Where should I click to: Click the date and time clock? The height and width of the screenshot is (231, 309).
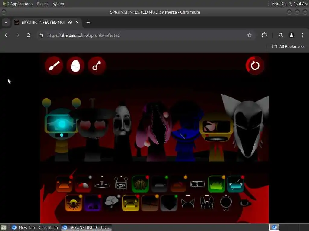point(289,4)
